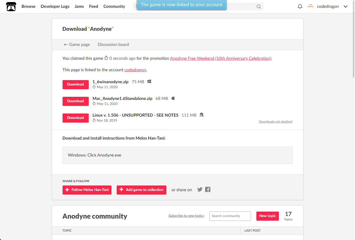Open the Anodyne Free Weekend promotion link
355x240 pixels.
coord(221,58)
